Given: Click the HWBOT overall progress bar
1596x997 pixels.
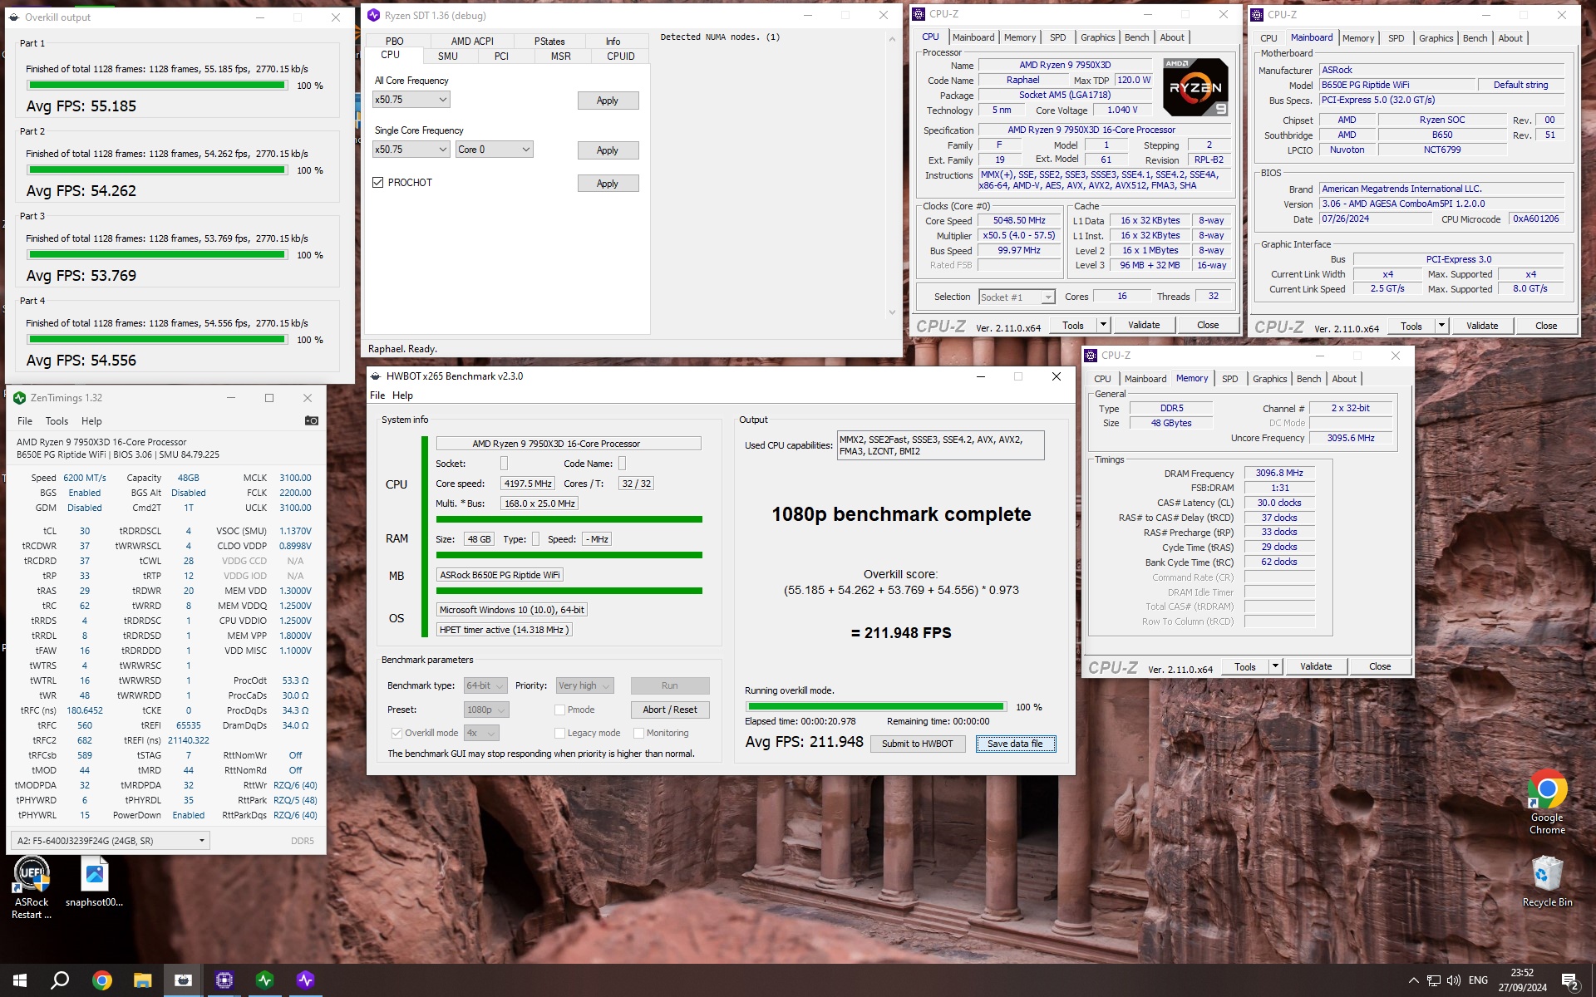Looking at the screenshot, I should pos(876,707).
